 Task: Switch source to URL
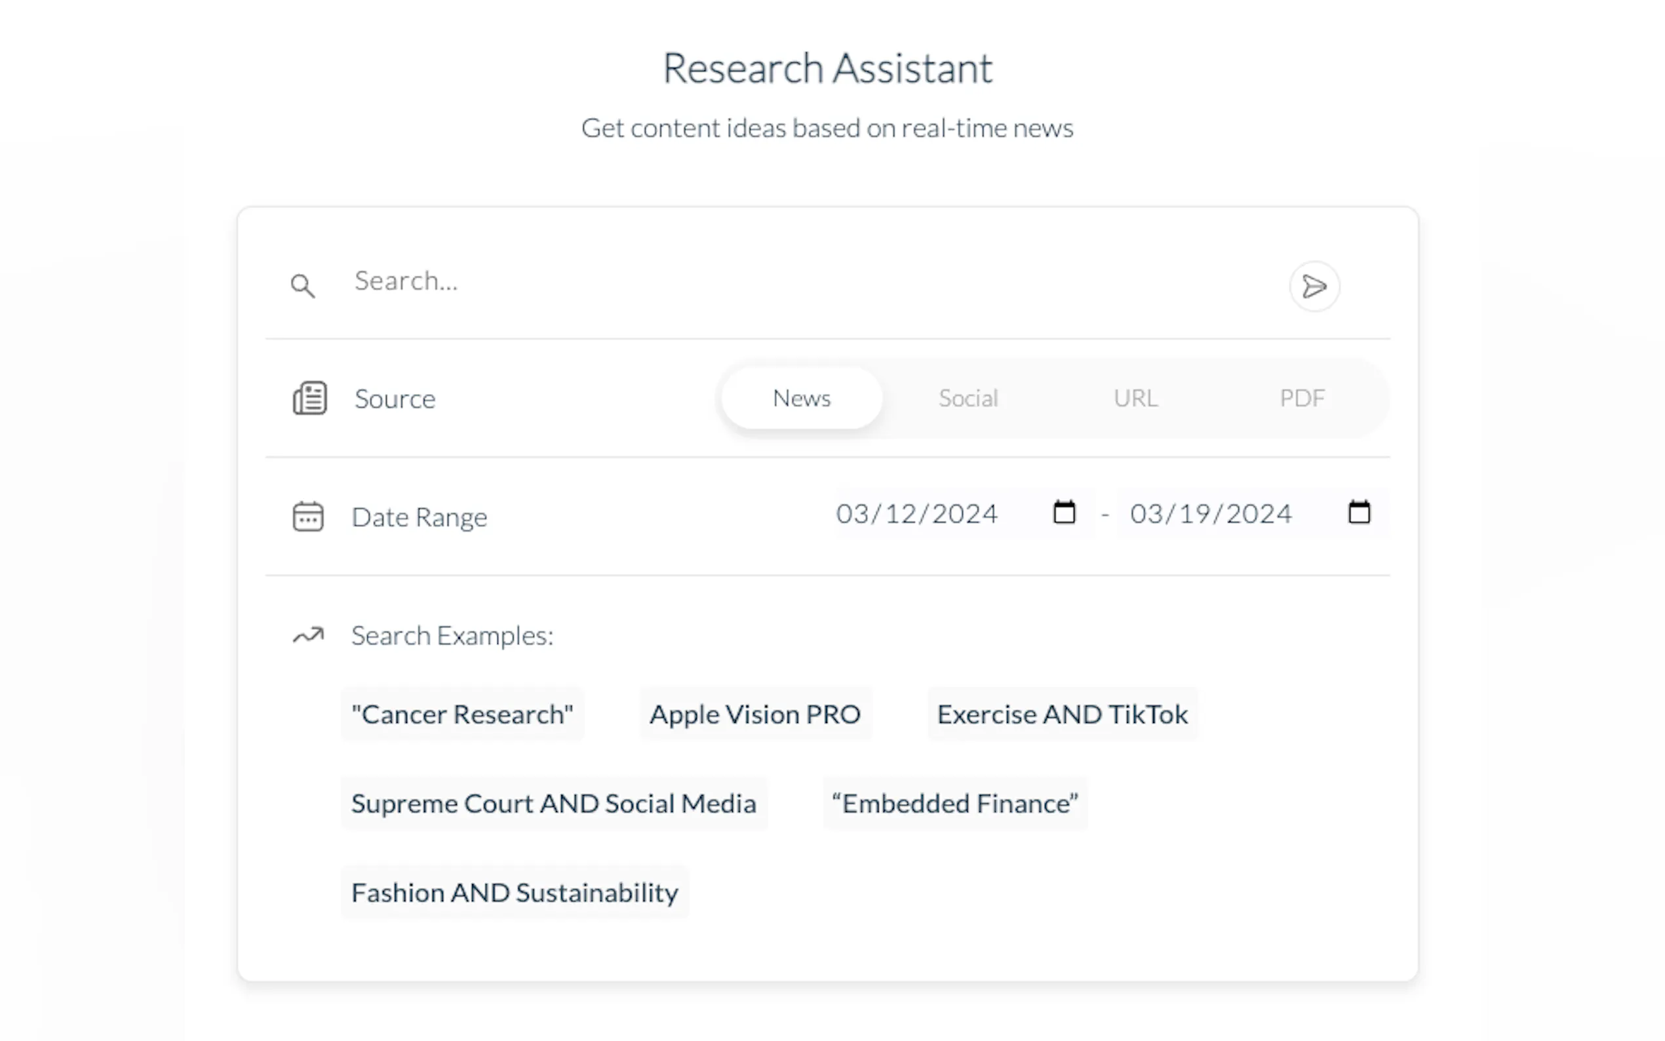[1135, 398]
